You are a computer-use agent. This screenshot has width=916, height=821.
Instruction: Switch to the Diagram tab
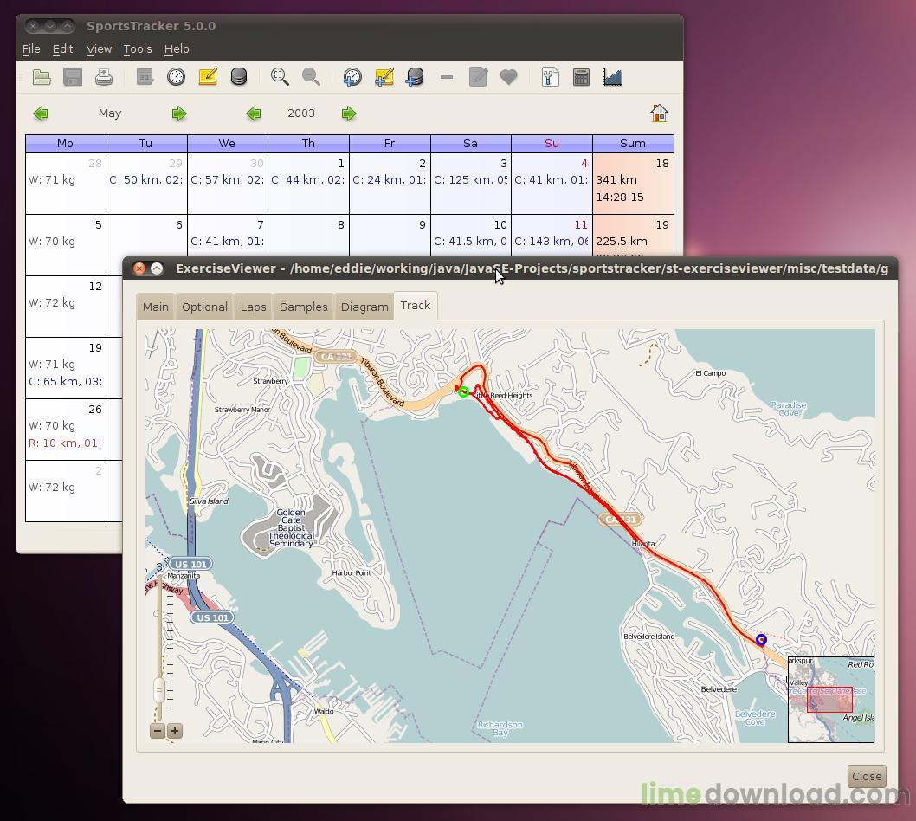point(364,307)
